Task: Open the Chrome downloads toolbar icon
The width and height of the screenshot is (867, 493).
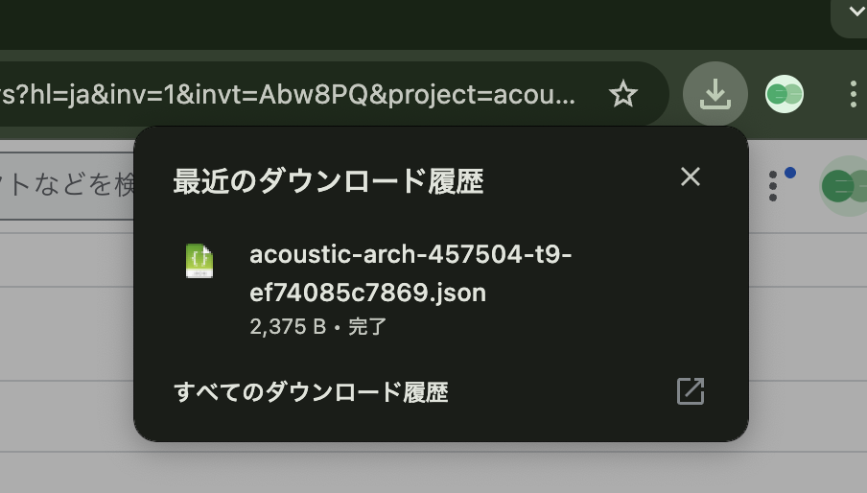Action: pos(715,94)
